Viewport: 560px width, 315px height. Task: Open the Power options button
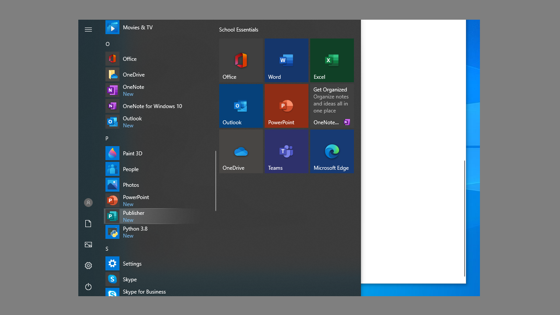point(88,287)
